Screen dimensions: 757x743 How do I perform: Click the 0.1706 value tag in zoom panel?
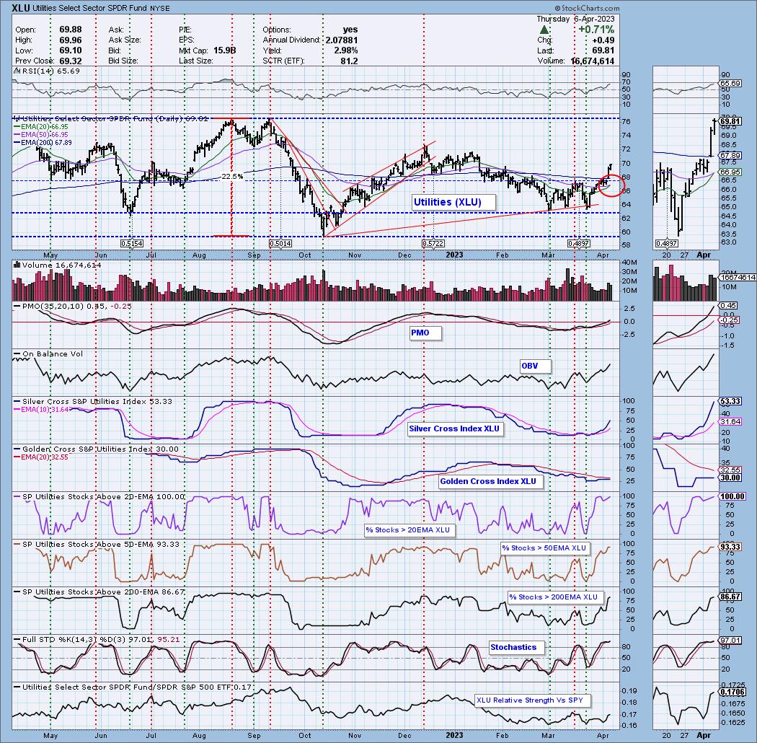pyautogui.click(x=731, y=693)
